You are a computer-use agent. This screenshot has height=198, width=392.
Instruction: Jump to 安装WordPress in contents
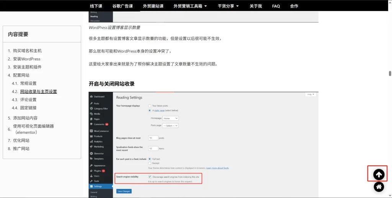[x=26, y=59]
